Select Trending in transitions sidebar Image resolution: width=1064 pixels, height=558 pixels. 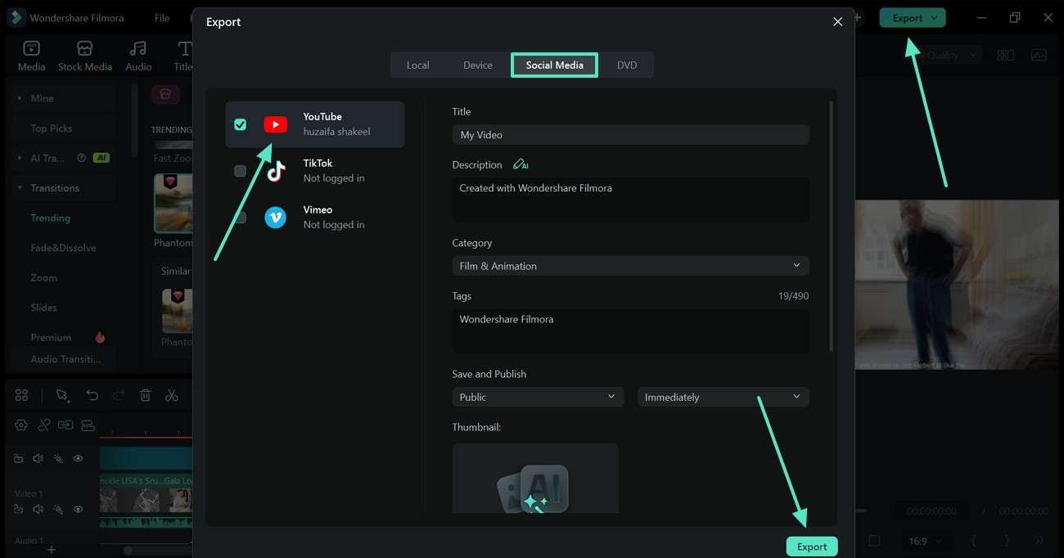click(x=51, y=218)
